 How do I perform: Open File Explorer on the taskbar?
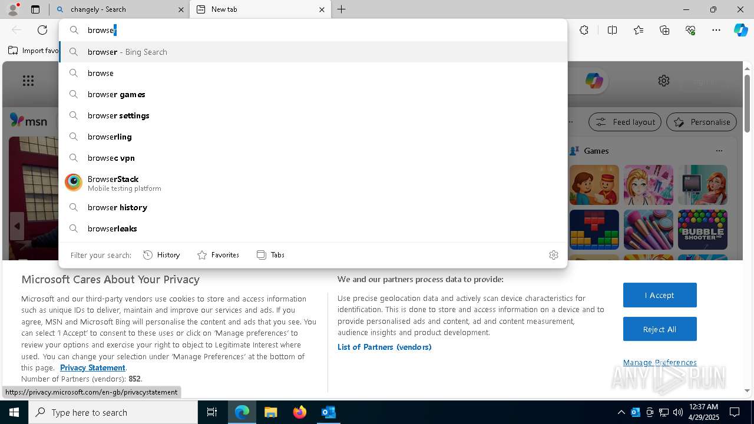click(270, 412)
